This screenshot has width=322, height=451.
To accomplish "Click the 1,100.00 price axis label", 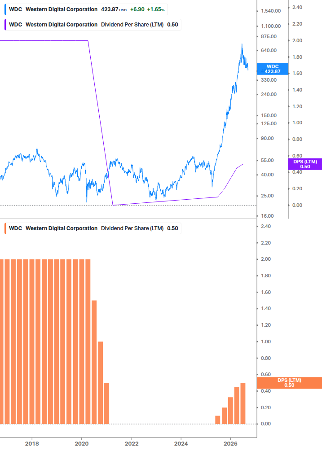I will tap(271, 26).
